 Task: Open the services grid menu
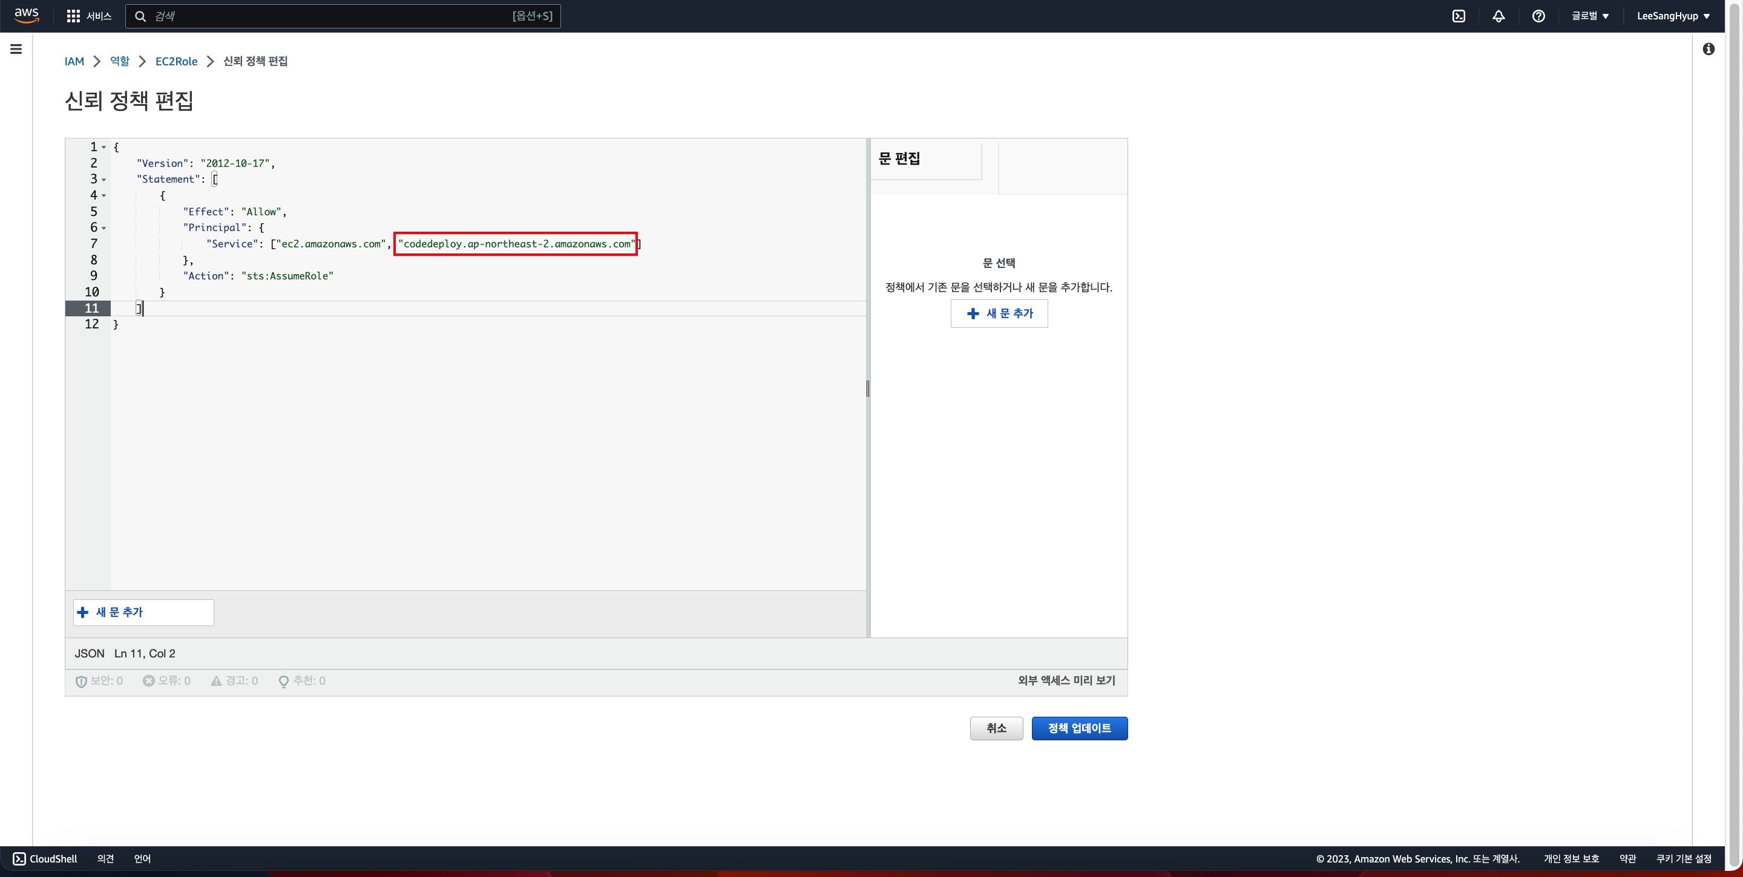click(73, 16)
